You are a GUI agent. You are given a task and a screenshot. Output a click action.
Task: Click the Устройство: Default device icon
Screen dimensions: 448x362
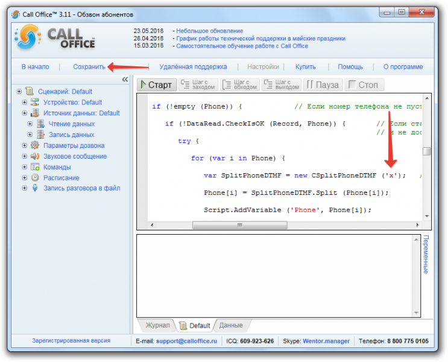(x=35, y=102)
